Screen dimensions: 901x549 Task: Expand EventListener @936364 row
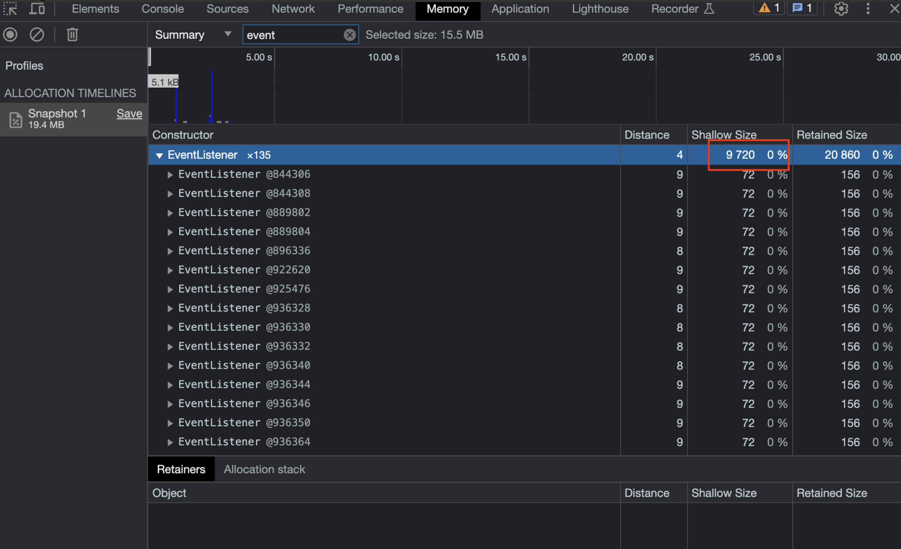[170, 442]
